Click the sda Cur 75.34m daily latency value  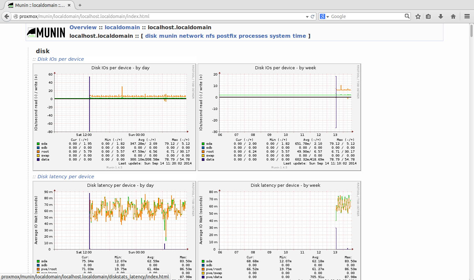click(x=88, y=261)
